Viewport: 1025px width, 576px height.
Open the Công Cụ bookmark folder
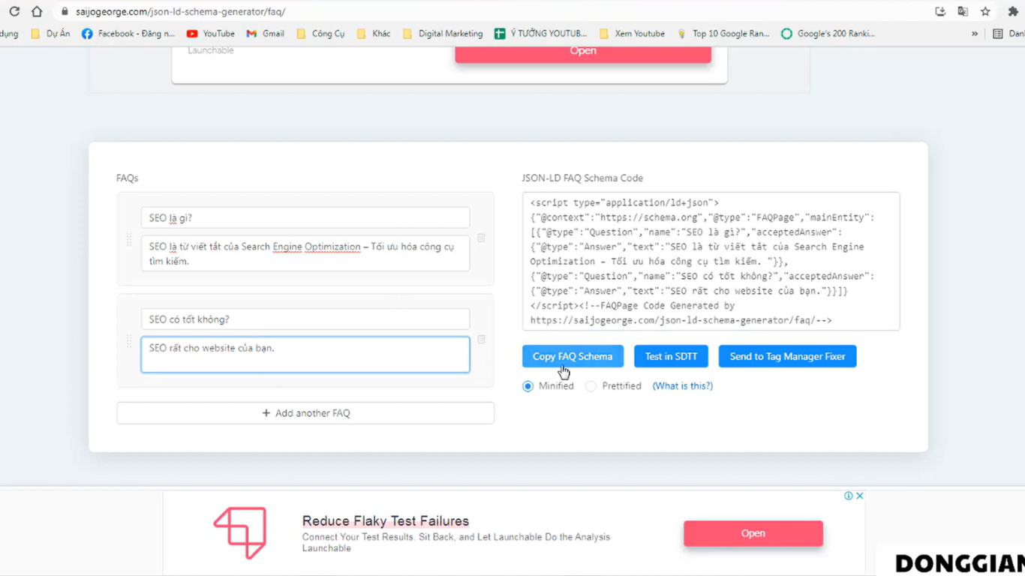pyautogui.click(x=320, y=34)
